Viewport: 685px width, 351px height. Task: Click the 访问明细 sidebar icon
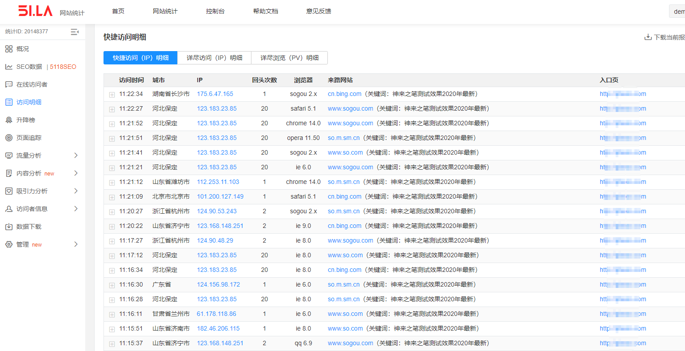tap(10, 102)
